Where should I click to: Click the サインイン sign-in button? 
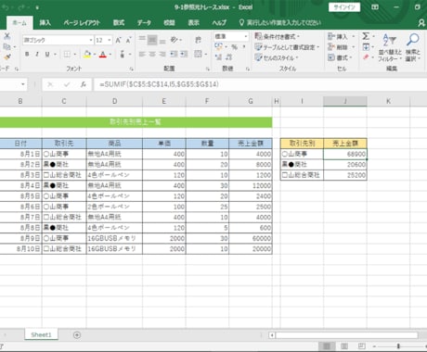click(344, 7)
